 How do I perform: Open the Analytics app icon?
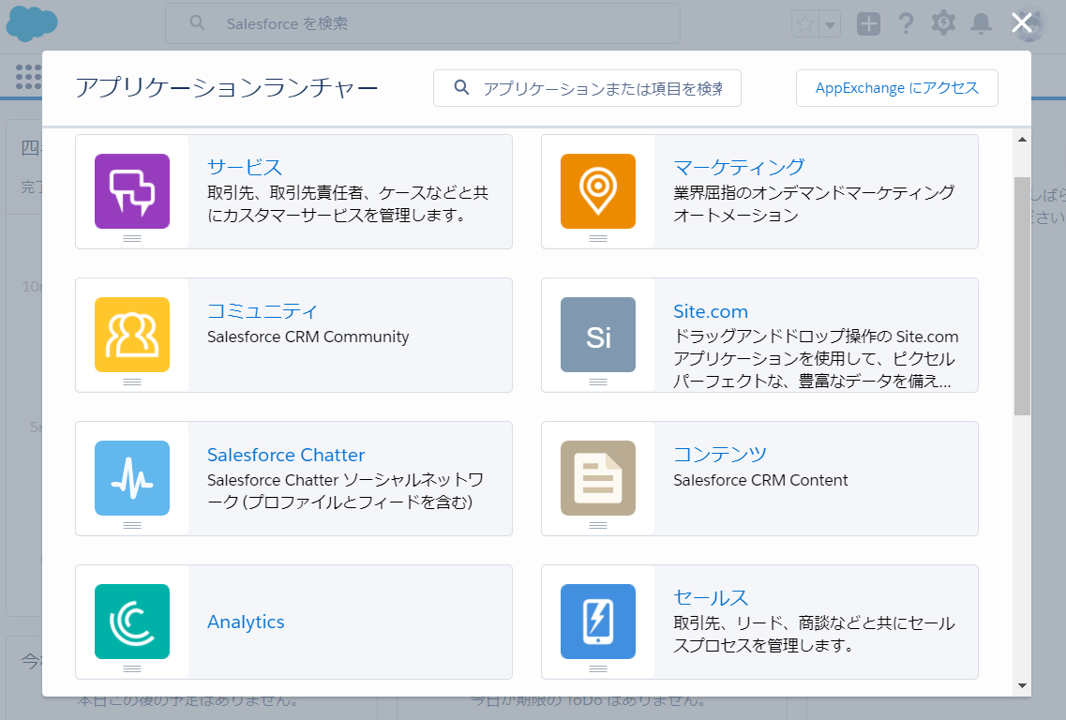click(132, 622)
